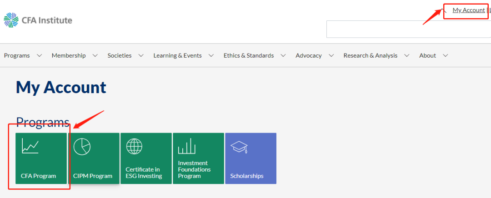The width and height of the screenshot is (491, 198).
Task: Expand the Membership chevron arrow
Action: pyautogui.click(x=95, y=56)
